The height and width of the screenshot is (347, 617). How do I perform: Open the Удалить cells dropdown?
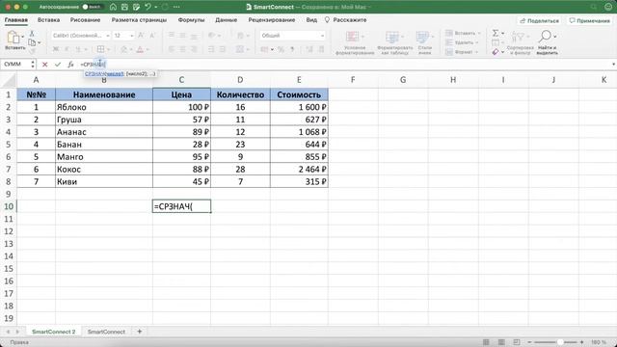(x=462, y=42)
